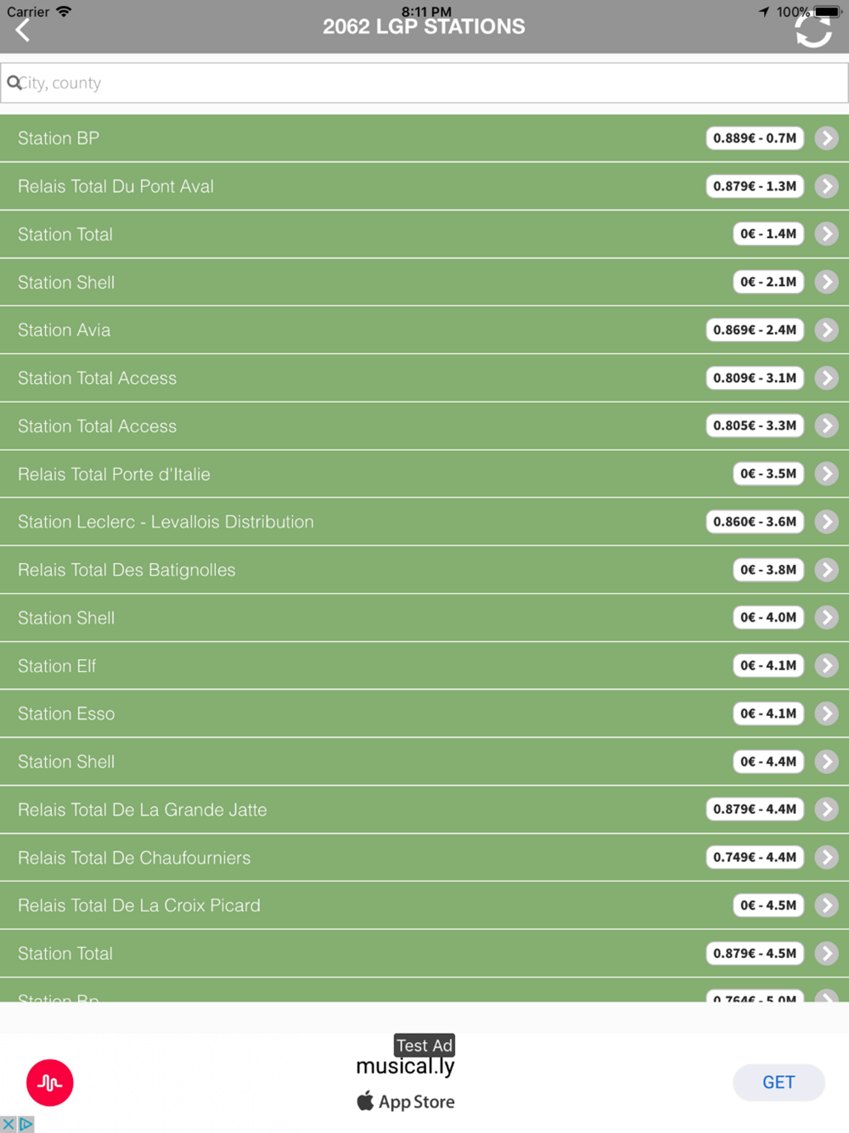Tap the location arrow in status bar
Viewport: 849px width, 1133px height.
(763, 11)
